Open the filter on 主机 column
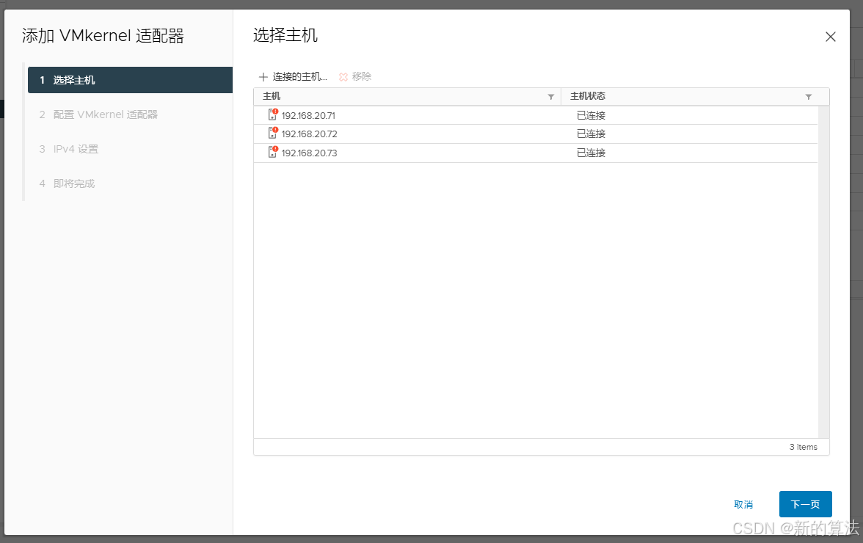Image resolution: width=863 pixels, height=543 pixels. click(551, 97)
